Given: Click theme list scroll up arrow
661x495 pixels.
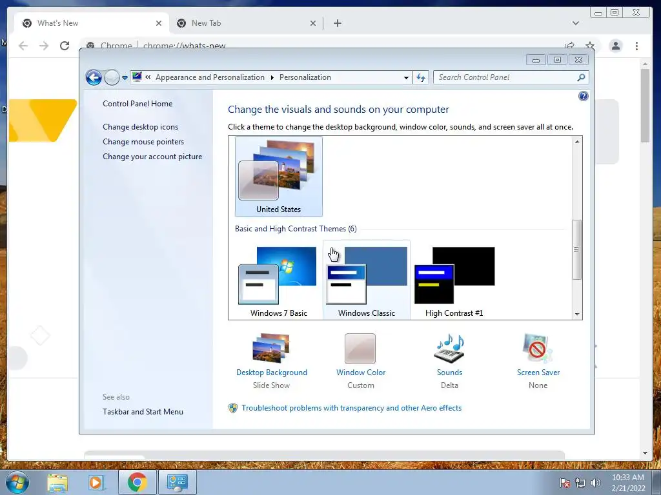Looking at the screenshot, I should point(576,142).
